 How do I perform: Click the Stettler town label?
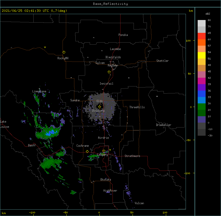point(163,61)
